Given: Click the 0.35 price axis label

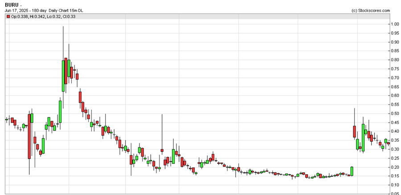Looking at the screenshot, I should pos(395,140).
